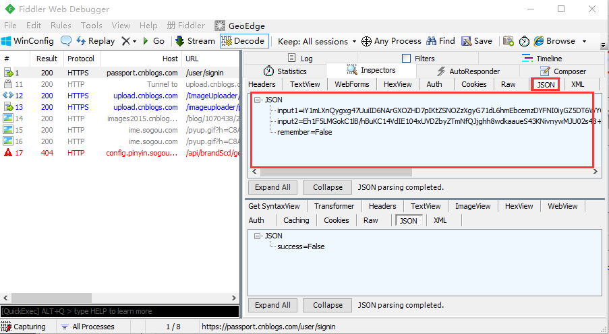Click the timer stopwatch icon
The image size is (609, 334).
click(524, 41)
